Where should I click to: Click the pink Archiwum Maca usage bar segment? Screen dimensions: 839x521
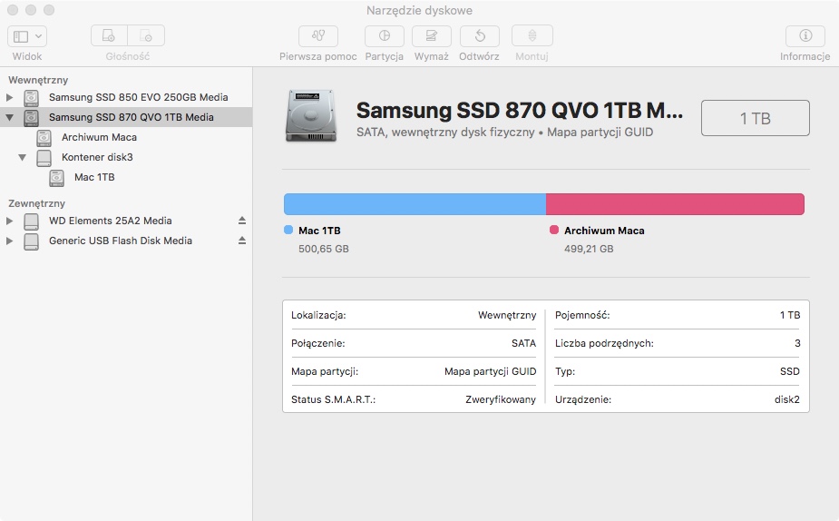[675, 204]
